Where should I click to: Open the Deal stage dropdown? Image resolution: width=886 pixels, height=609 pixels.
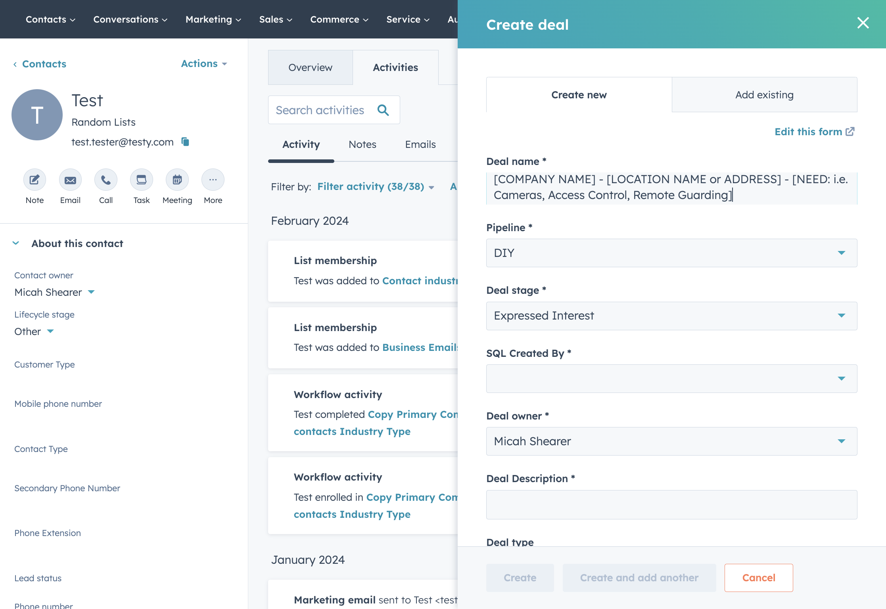coord(672,316)
